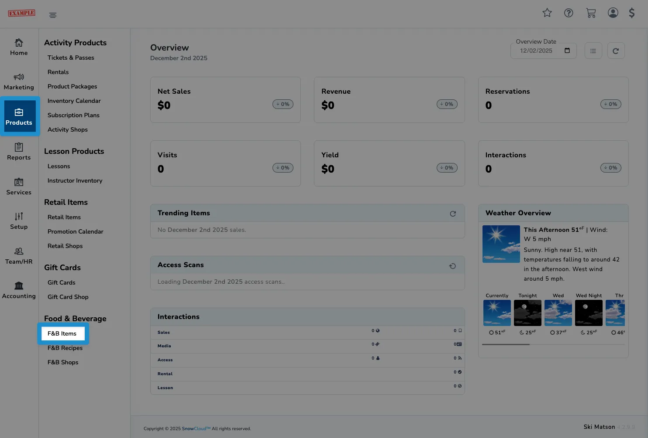Click the SnowCloud footer link
This screenshot has width=648, height=438.
196,428
